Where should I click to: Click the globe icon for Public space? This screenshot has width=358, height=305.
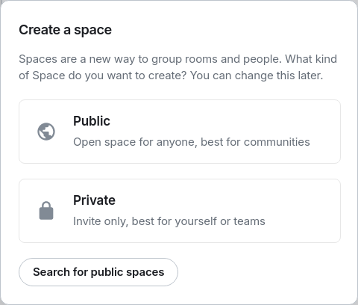pos(46,132)
